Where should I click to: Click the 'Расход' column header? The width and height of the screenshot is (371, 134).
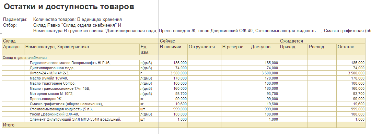322,49
